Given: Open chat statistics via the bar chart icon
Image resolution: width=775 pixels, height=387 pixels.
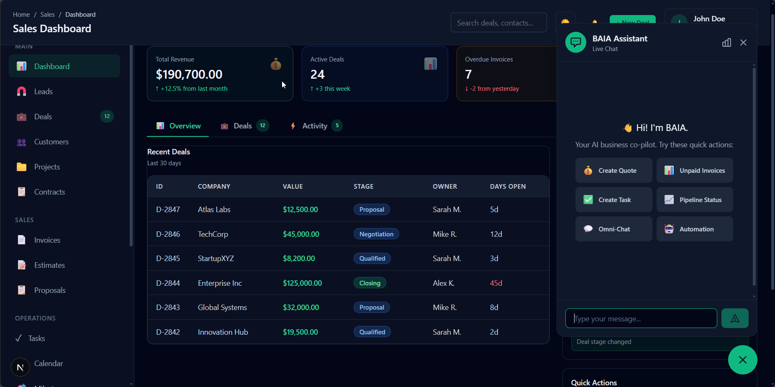Looking at the screenshot, I should click(727, 43).
